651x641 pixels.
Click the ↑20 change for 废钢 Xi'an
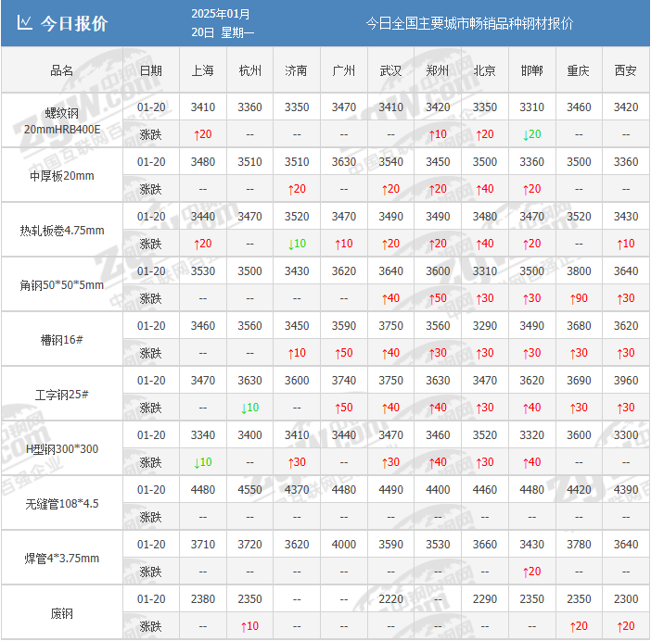click(x=626, y=626)
